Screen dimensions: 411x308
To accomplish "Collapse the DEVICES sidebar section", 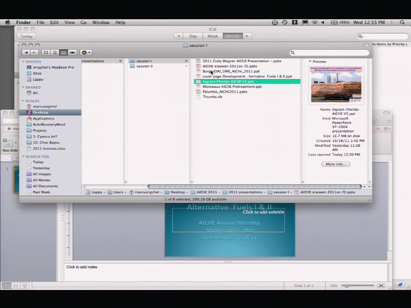I will (x=23, y=62).
